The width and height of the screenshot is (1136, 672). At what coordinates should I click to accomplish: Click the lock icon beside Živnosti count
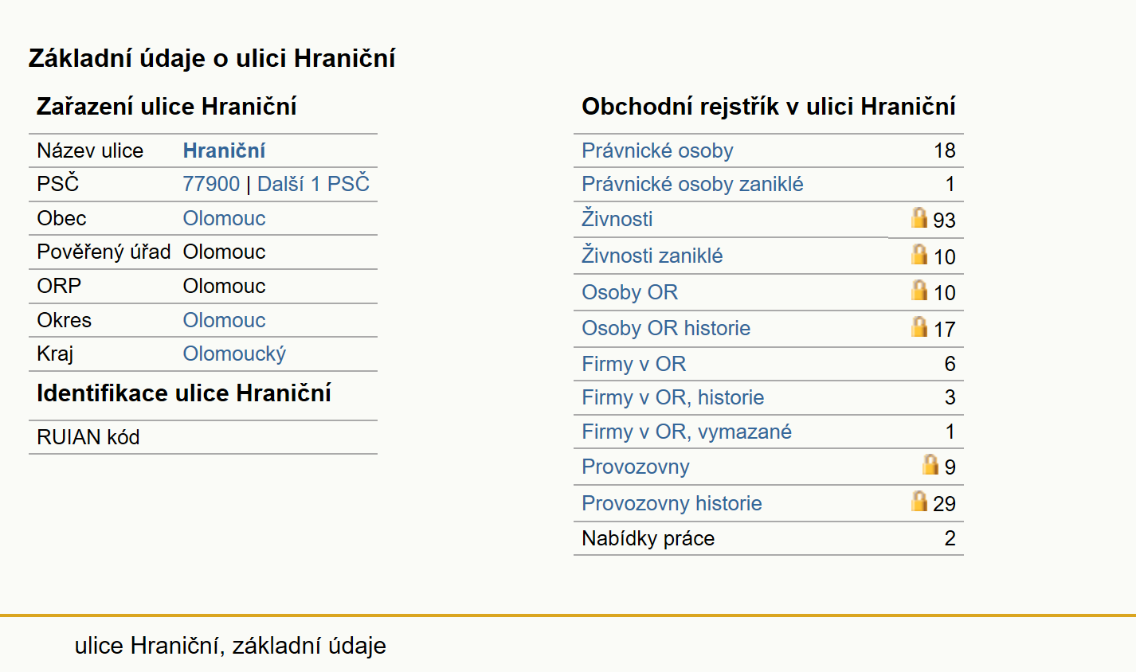(919, 217)
